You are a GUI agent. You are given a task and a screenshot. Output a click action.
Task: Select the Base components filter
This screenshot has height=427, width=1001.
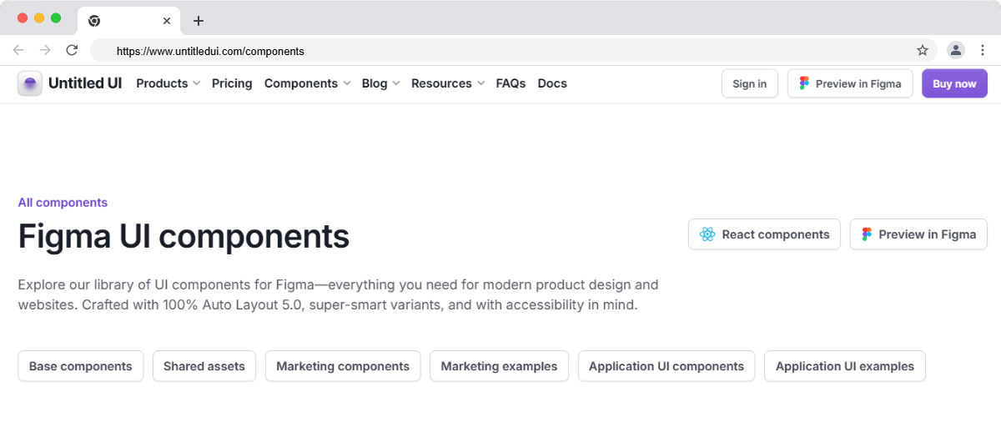(x=81, y=366)
